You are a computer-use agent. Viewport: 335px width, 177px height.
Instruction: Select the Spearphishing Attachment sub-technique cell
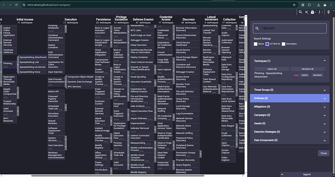click(x=33, y=57)
